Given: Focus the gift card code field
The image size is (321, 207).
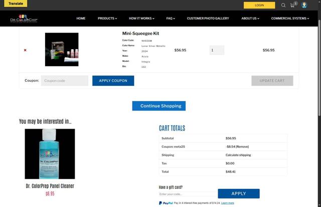Looking at the screenshot, I should 188,194.
